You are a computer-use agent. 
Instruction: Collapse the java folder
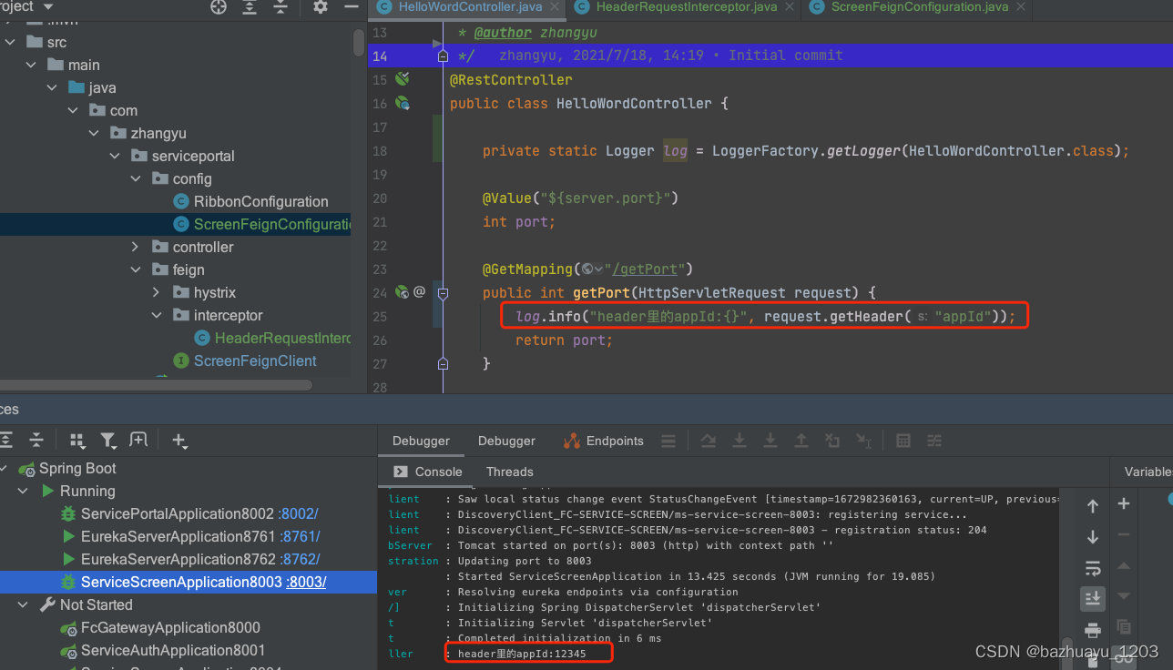pyautogui.click(x=52, y=87)
